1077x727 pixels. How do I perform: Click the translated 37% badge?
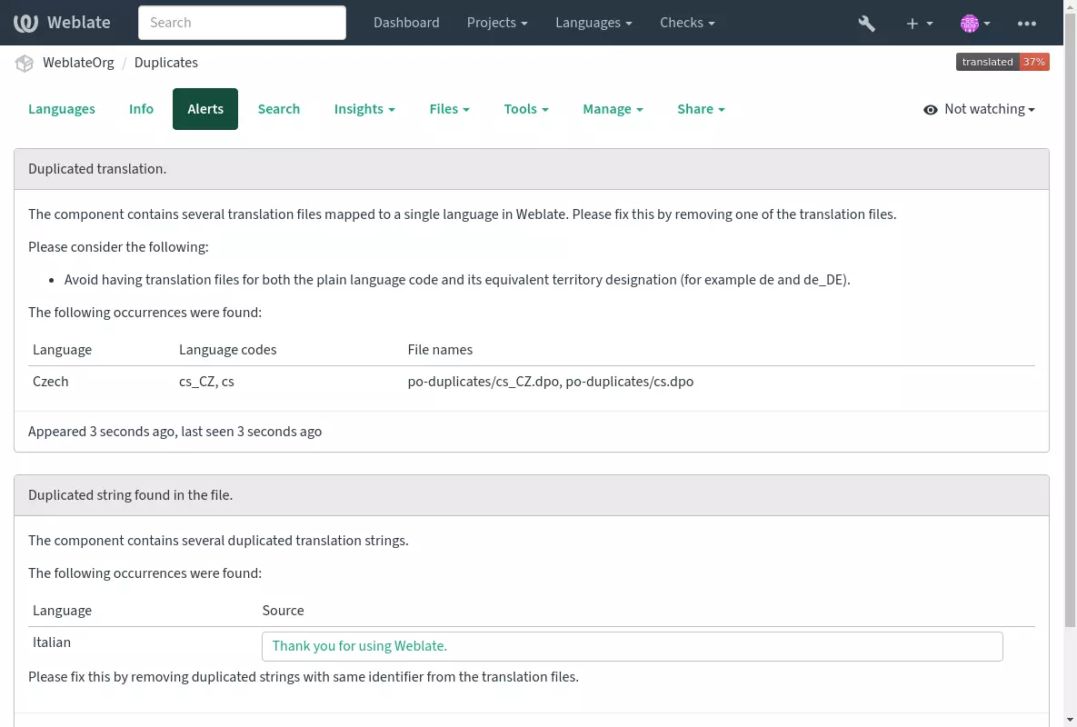1002,62
